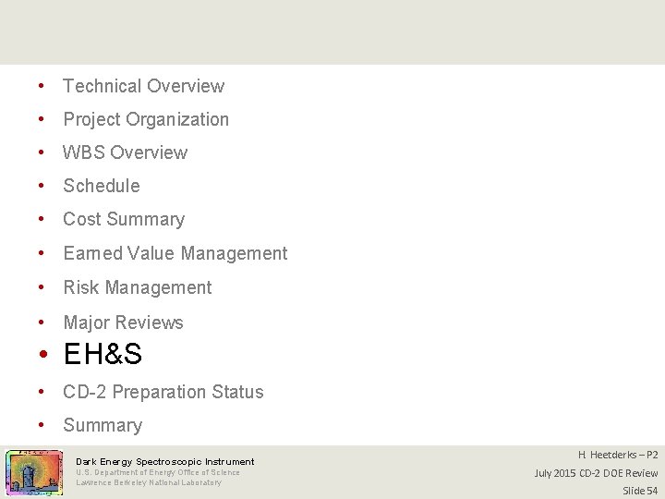Select 'CD-2 Preparation Status' bullet
Image resolution: width=665 pixels, height=499 pixels.
click(163, 392)
